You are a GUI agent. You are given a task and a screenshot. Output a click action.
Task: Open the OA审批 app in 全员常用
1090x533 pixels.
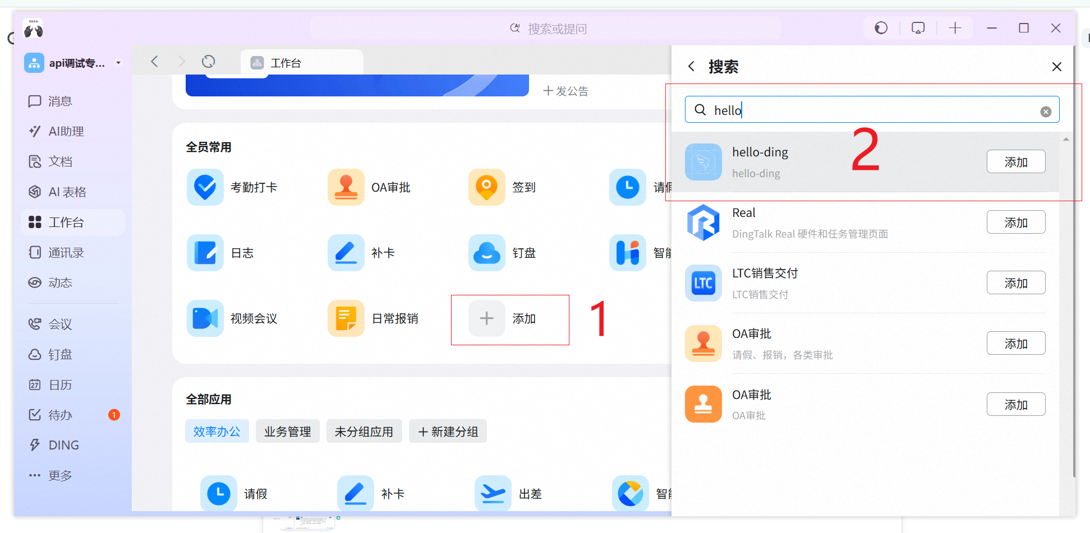[x=346, y=187]
